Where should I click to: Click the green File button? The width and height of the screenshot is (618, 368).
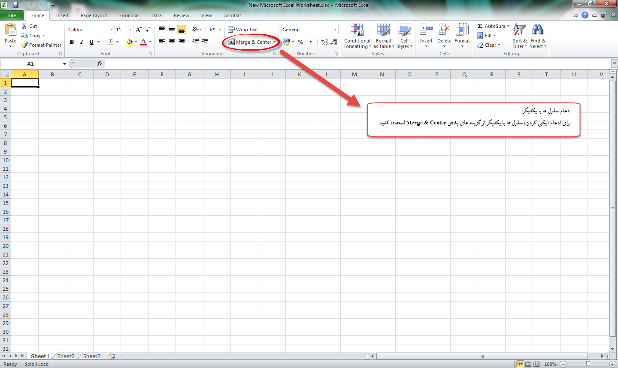coord(12,15)
